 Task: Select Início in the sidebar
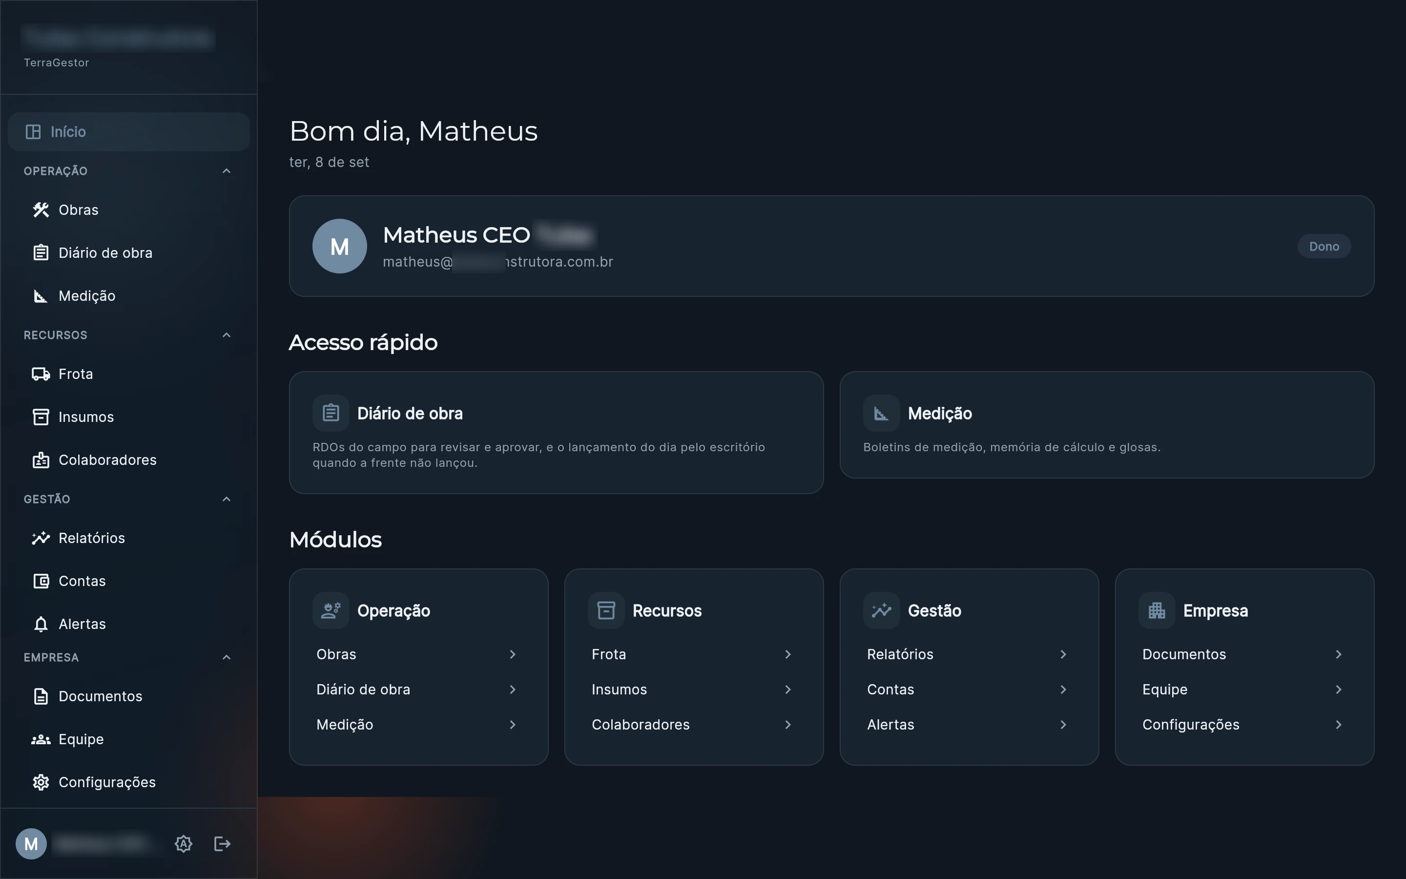(129, 131)
